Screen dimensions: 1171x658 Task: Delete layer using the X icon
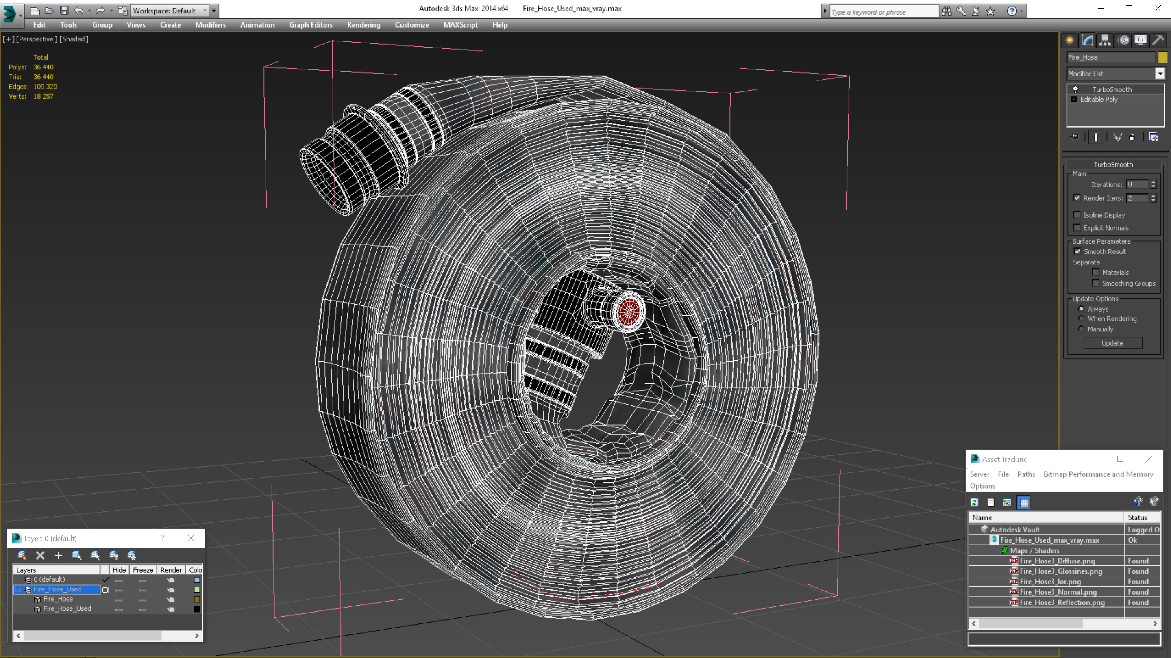(x=40, y=555)
